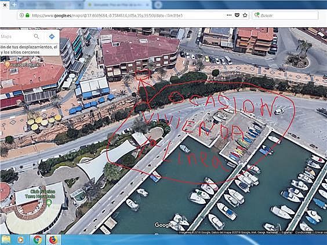The width and height of the screenshot is (327, 245).
Task: Close the current tab with the X
Action: (x=5, y=5)
